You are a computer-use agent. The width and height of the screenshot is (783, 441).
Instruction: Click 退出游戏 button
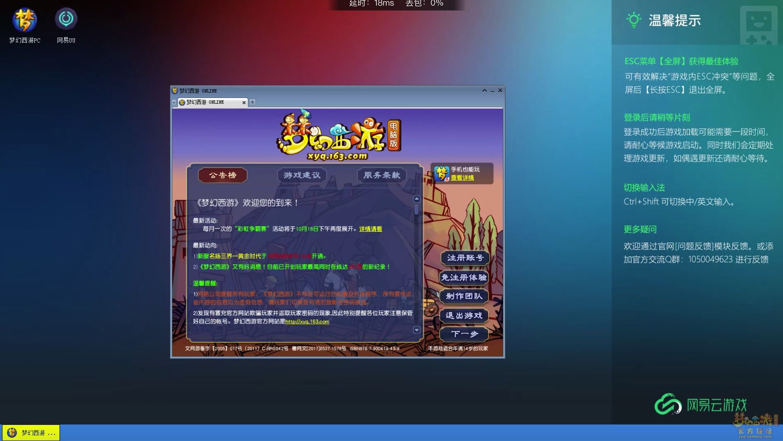[464, 316]
